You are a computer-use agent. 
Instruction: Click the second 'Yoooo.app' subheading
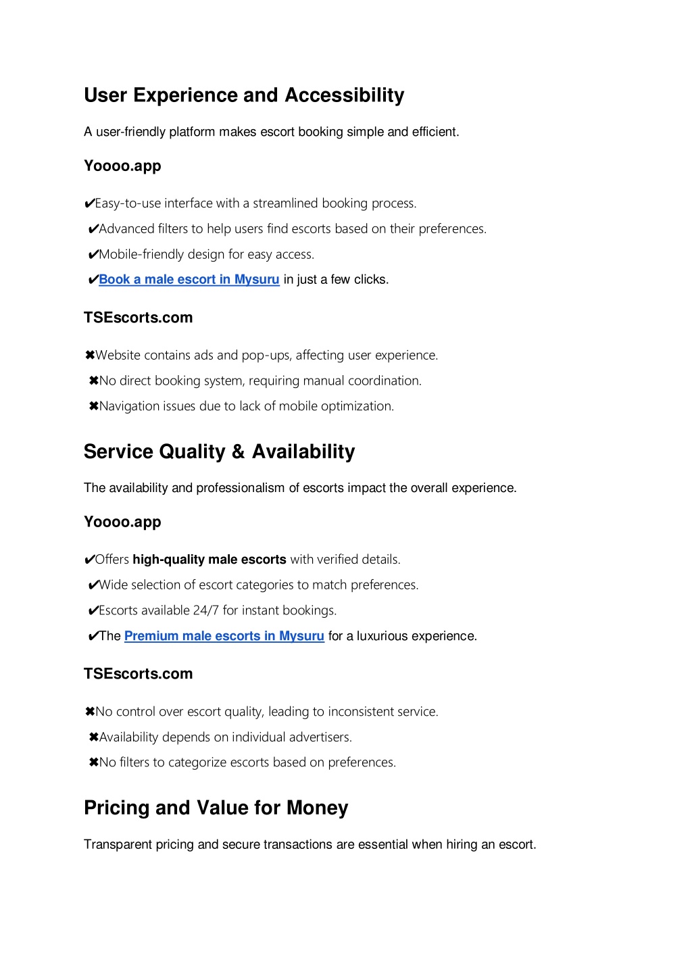(x=122, y=522)
